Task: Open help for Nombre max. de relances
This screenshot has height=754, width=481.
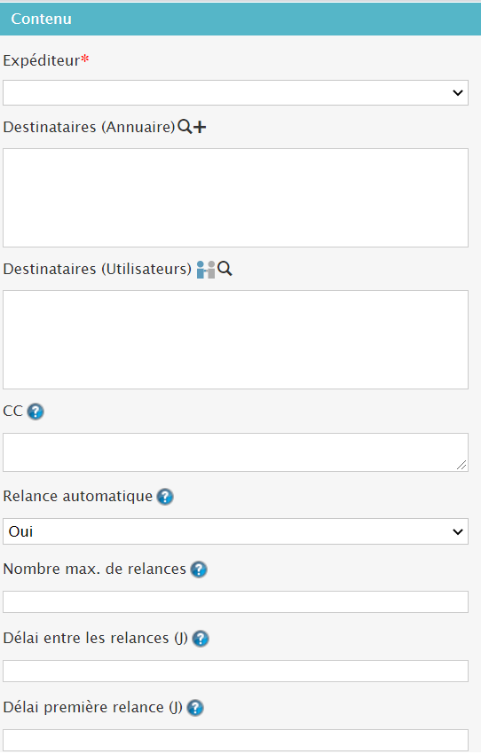Action: pos(199,569)
